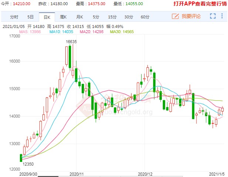Expand chart to fullscreen

pos(213,16)
